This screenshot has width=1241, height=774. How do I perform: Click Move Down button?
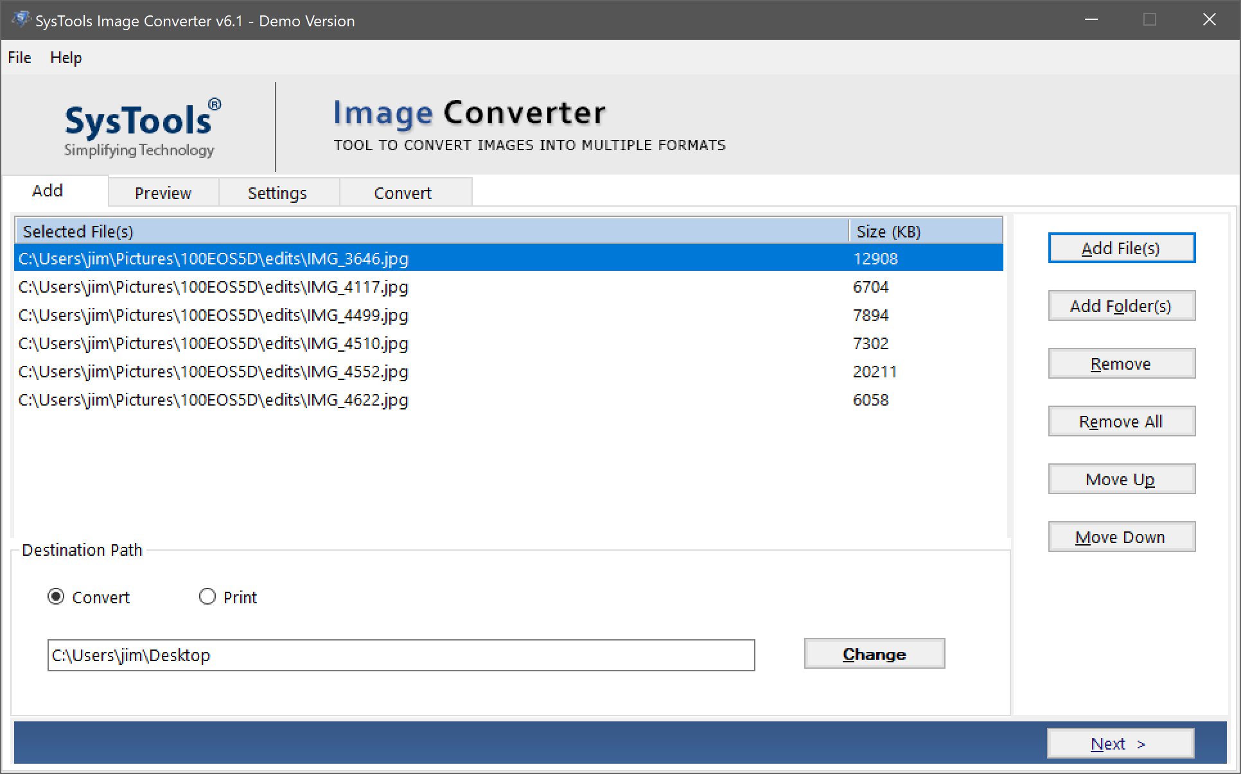[x=1121, y=537]
